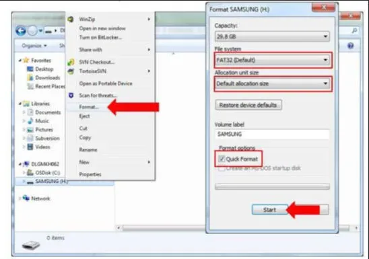
Task: Collapse the Favorites tree section
Action: [20, 61]
